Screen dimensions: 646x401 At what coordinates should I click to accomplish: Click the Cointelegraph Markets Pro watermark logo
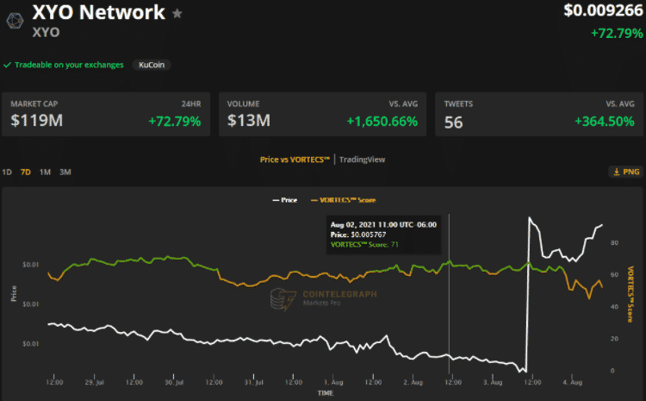pyautogui.click(x=280, y=299)
